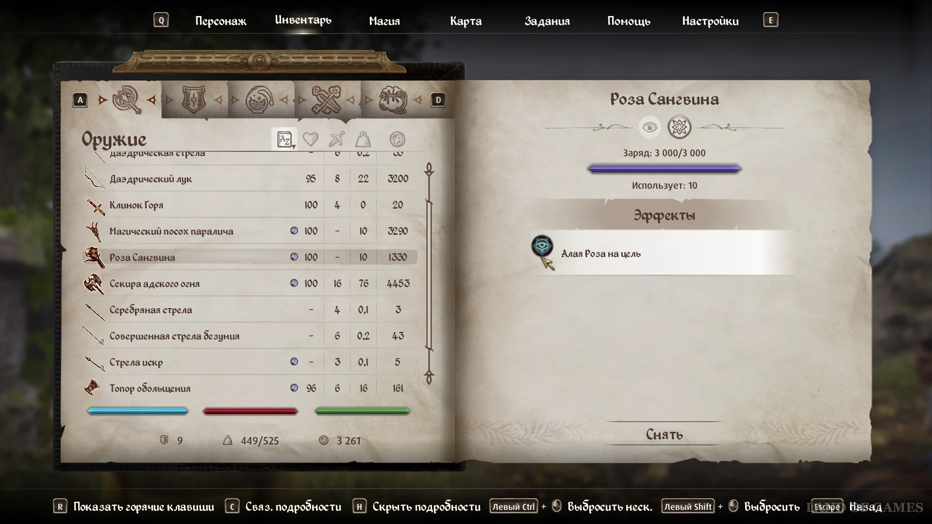Open the keys and tools category icon
The image size is (932, 524).
pos(326,100)
